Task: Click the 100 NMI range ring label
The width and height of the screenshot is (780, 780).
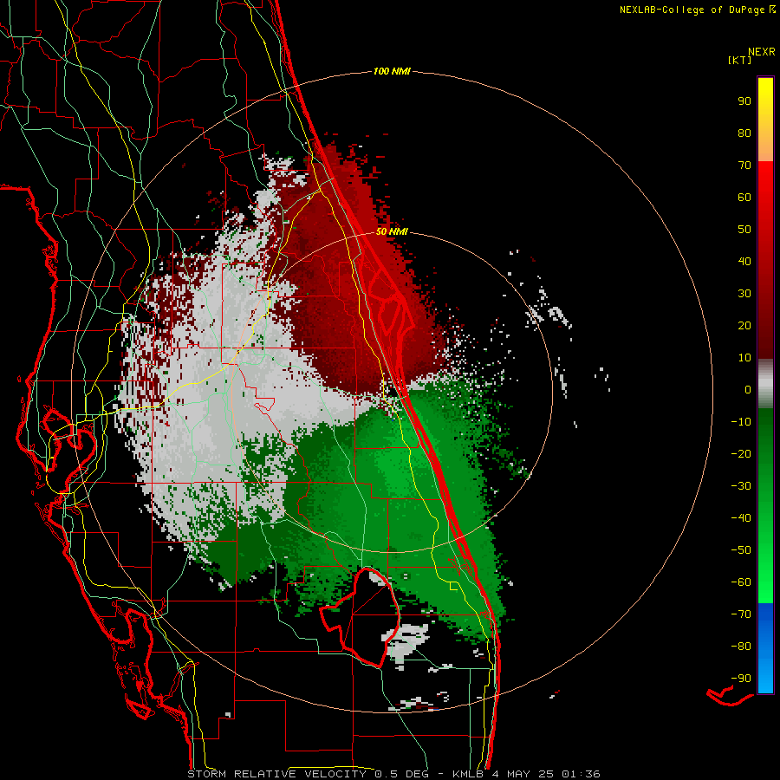Action: point(392,71)
